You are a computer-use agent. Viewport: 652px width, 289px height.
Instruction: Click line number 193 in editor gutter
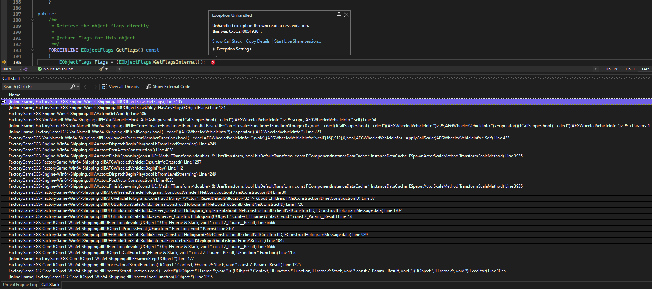[17, 50]
